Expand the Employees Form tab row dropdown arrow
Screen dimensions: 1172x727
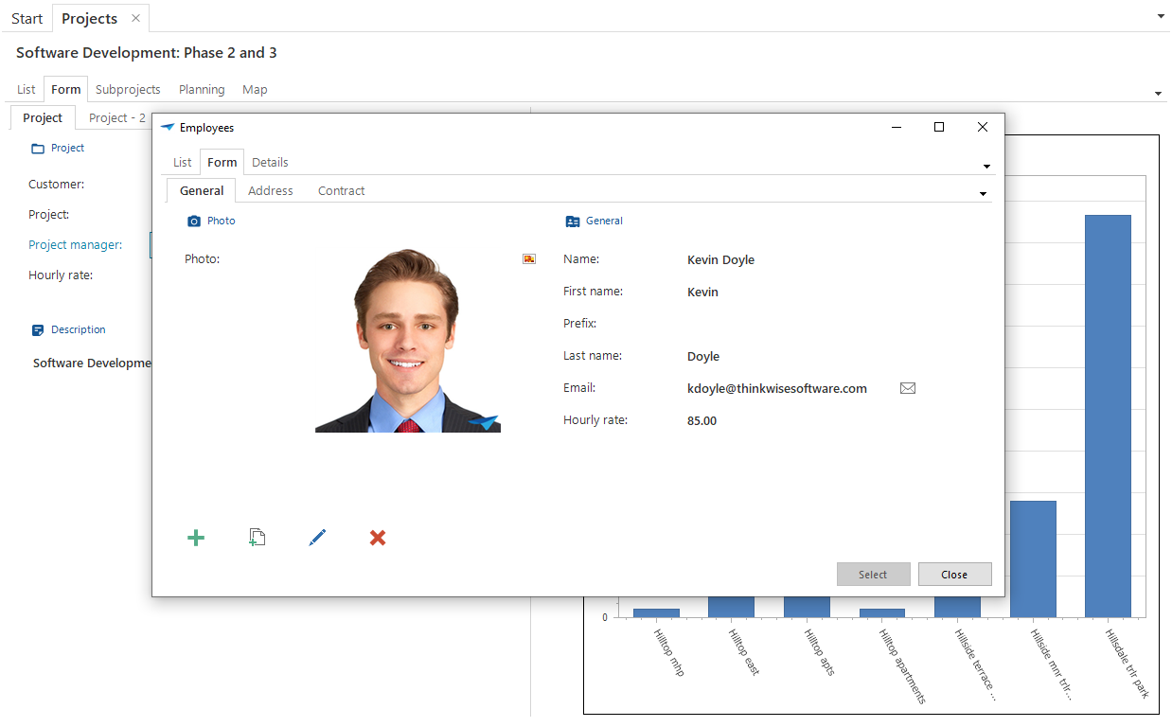tap(986, 167)
